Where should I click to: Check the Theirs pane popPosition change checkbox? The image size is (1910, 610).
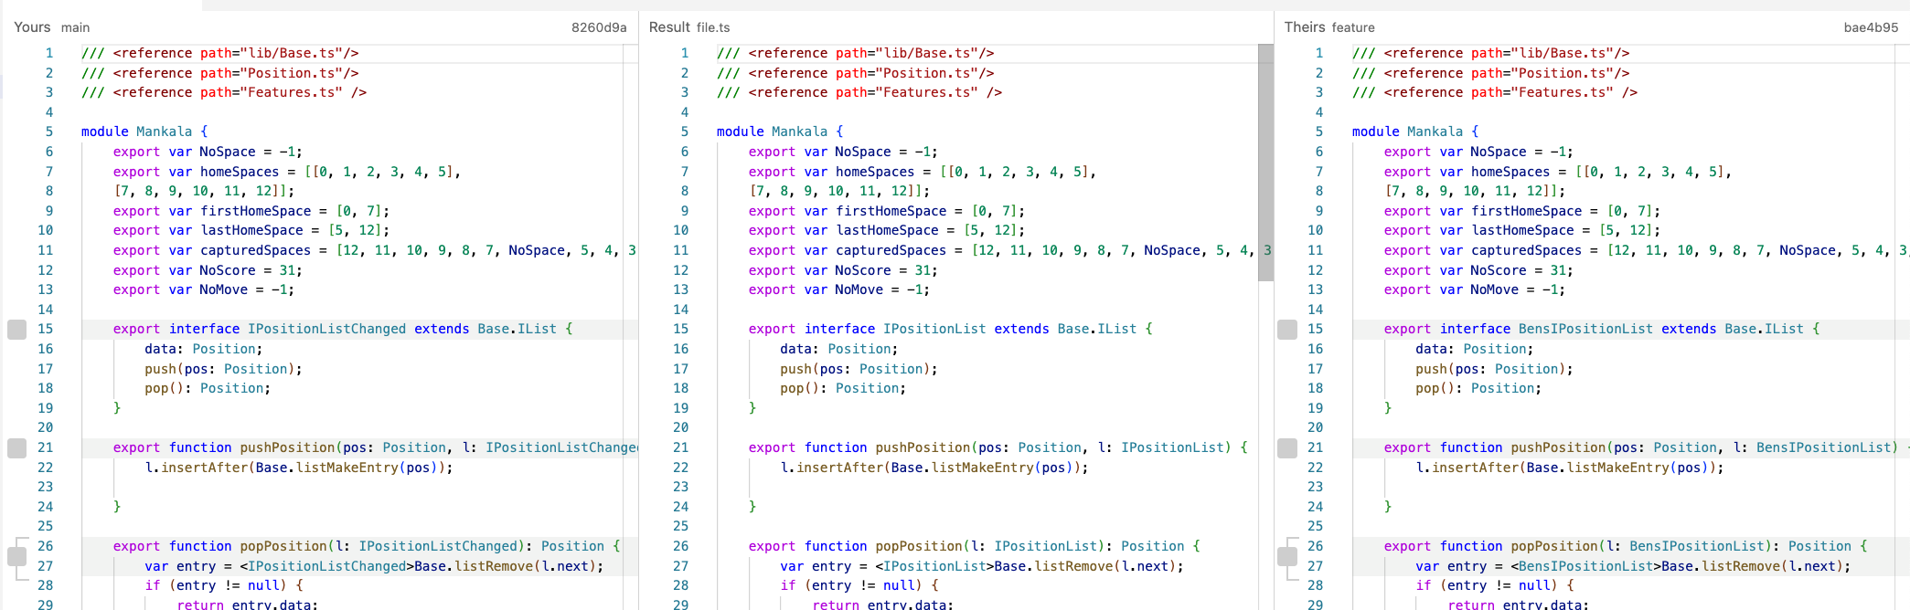pos(1287,556)
